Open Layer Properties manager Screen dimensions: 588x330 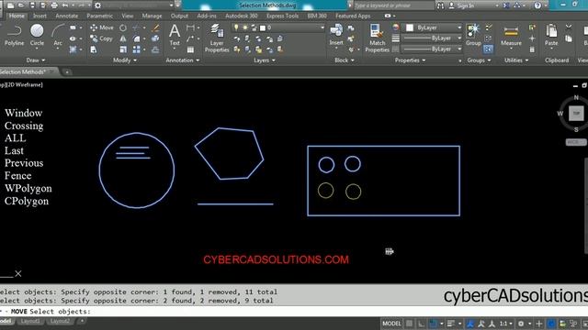217,38
